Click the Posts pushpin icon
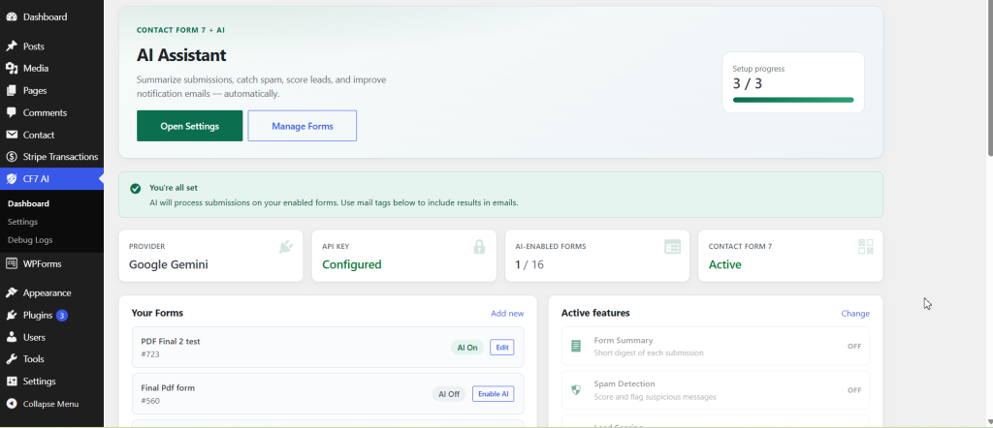This screenshot has height=428, width=993. pos(12,46)
